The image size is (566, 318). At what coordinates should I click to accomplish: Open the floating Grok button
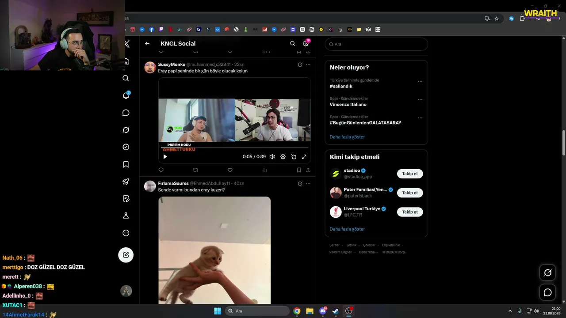pos(547,273)
